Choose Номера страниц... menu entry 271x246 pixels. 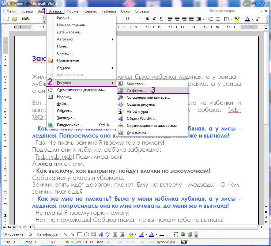tap(81, 25)
